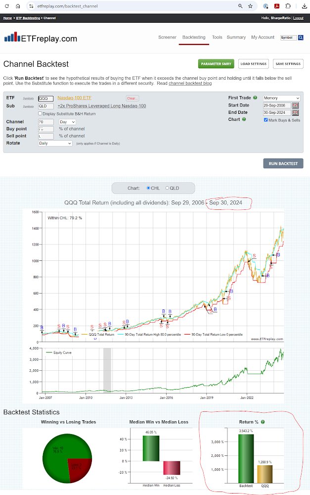
Task: Click the Chart help question icon
Action: pos(244,119)
